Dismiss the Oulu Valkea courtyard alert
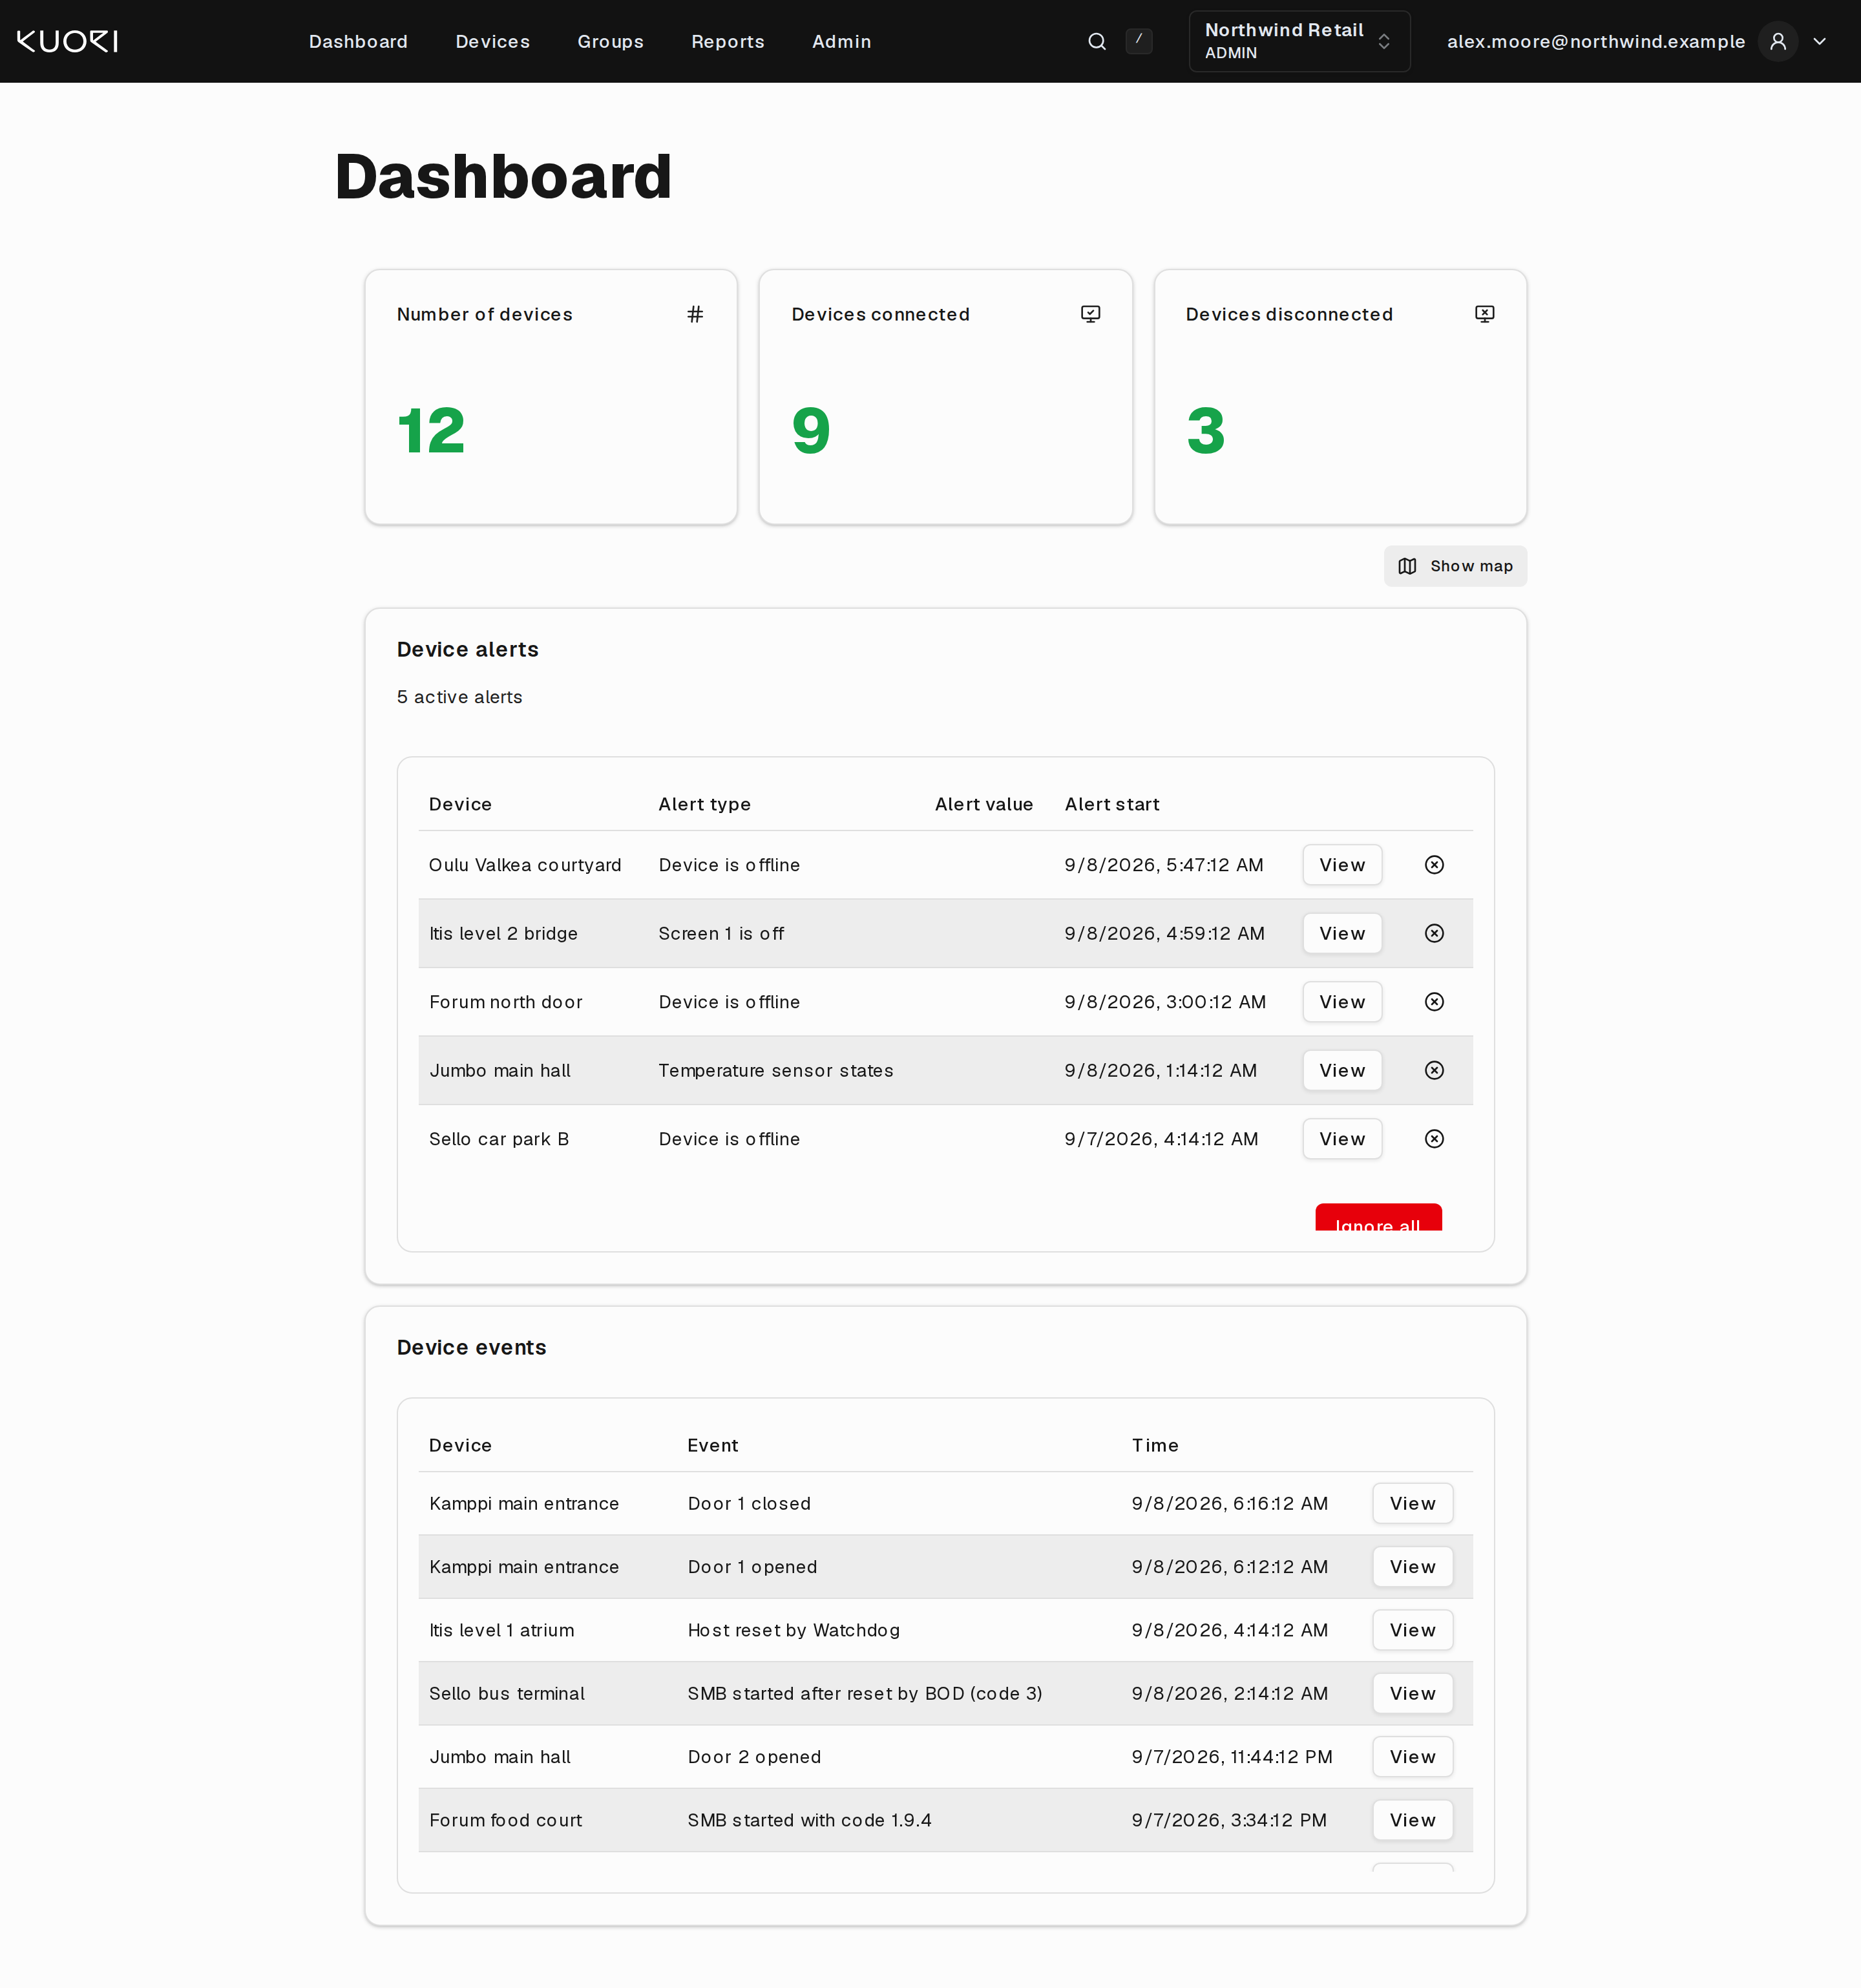Image resolution: width=1861 pixels, height=1988 pixels. coord(1434,865)
